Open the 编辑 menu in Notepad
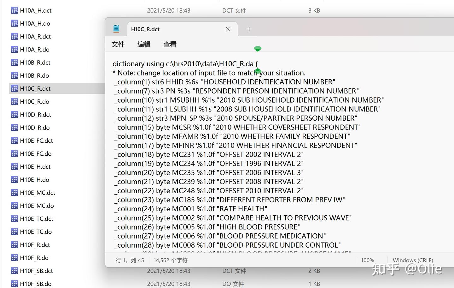 click(144, 44)
